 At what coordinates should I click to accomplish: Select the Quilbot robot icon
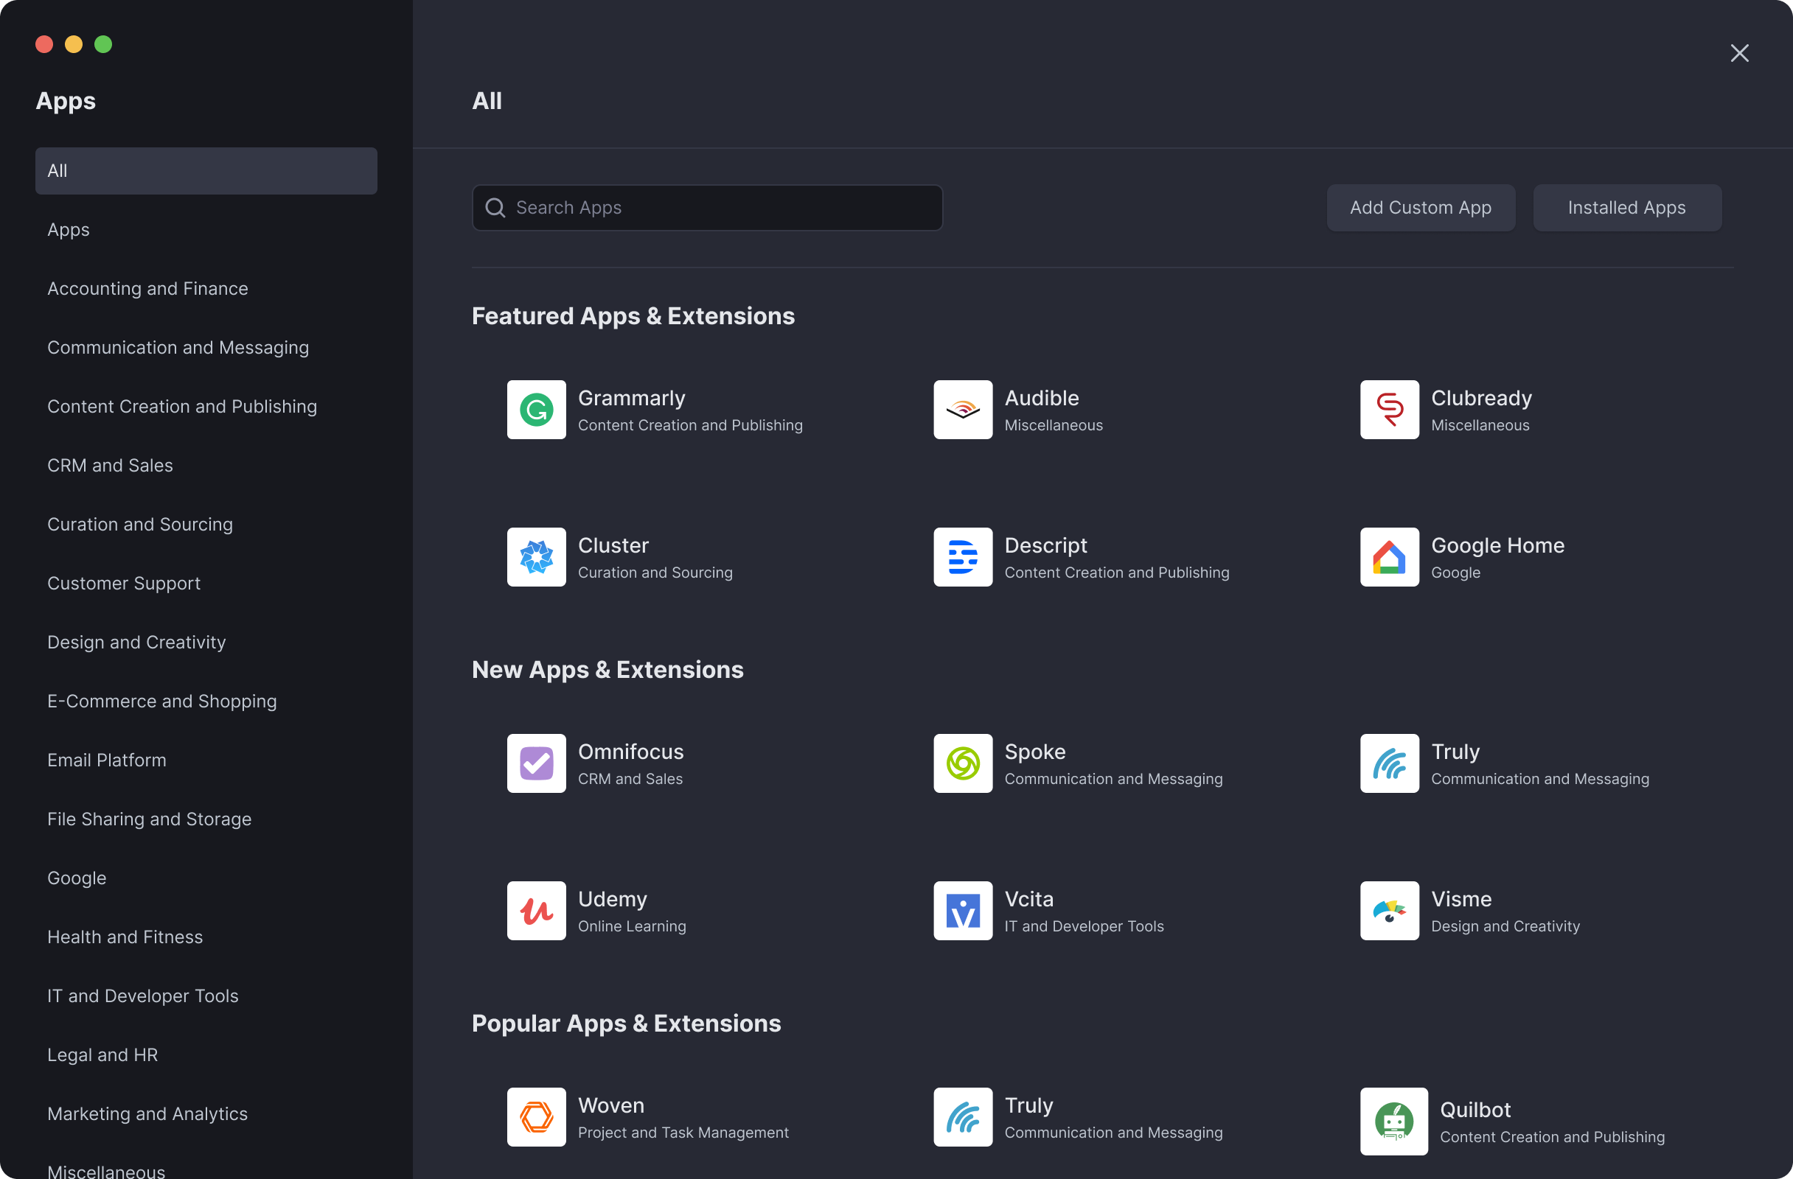1393,1122
